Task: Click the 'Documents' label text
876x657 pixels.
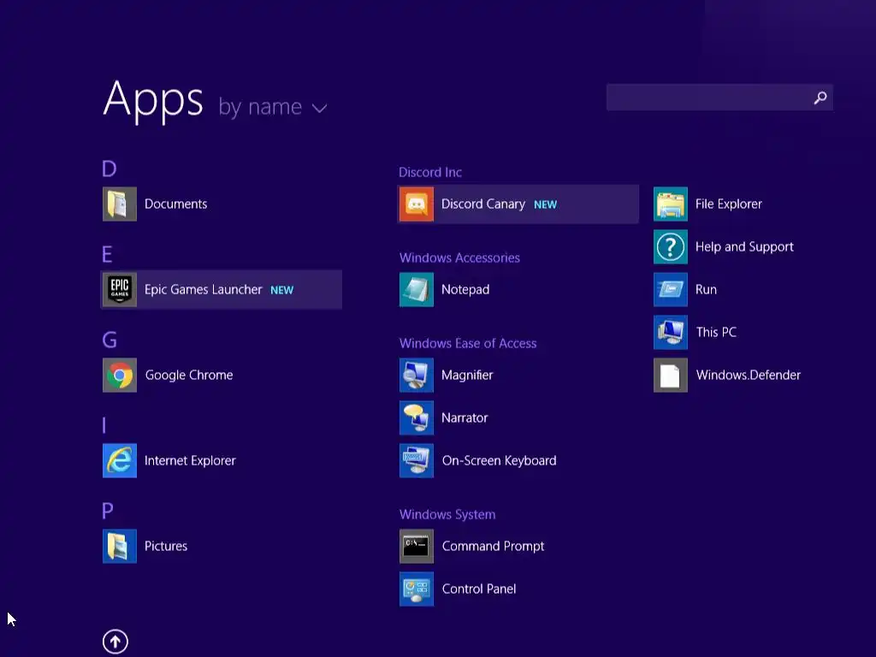Action: 175,204
